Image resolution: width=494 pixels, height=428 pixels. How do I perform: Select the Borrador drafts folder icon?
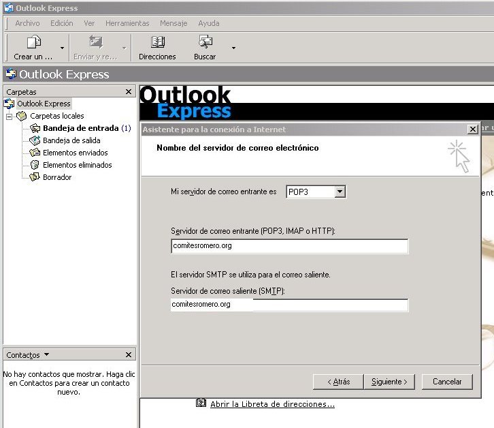35,177
